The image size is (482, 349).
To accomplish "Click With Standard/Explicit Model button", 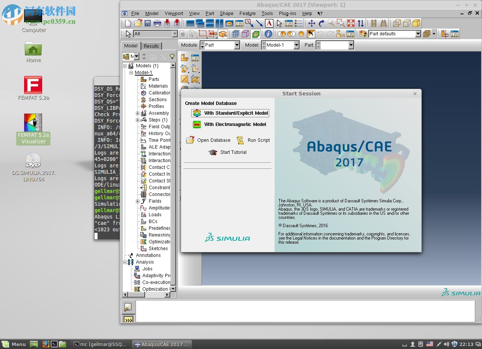I will (231, 113).
